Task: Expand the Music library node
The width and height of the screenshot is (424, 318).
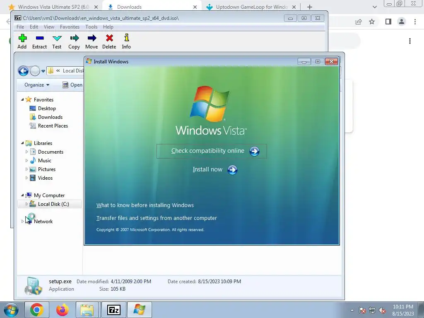Action: 26,161
